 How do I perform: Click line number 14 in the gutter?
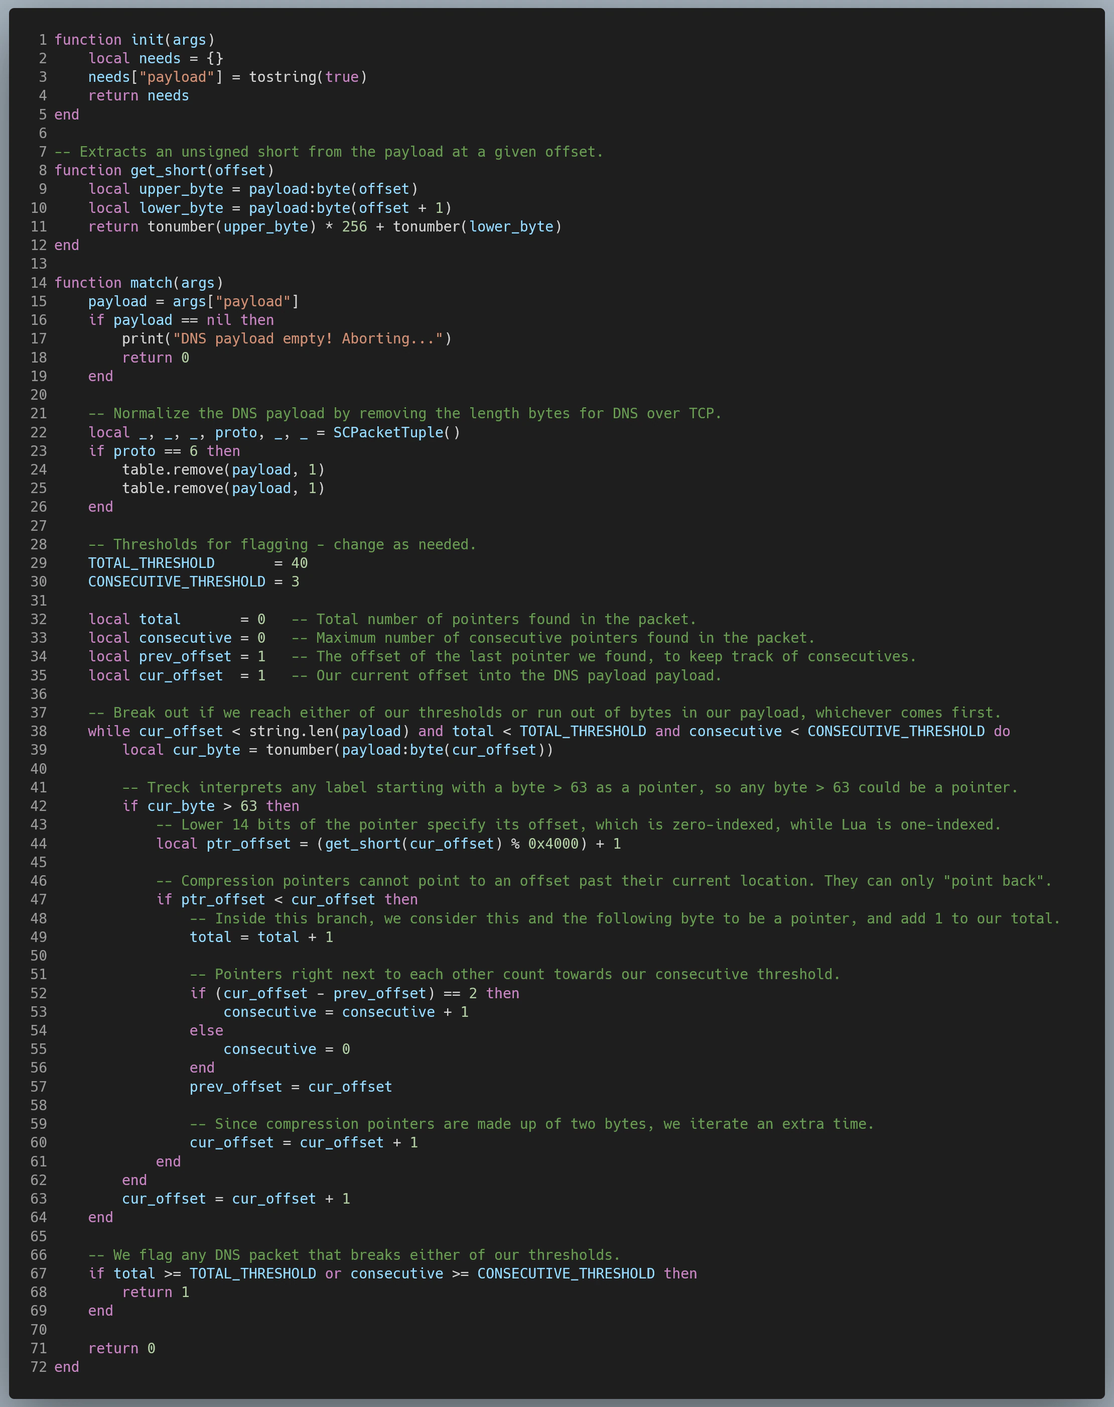click(x=39, y=283)
